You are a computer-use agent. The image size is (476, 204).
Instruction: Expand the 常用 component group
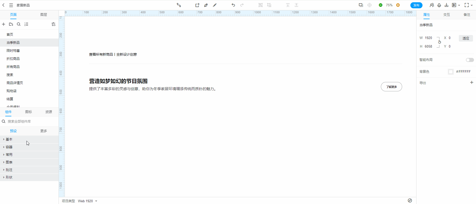click(29, 155)
